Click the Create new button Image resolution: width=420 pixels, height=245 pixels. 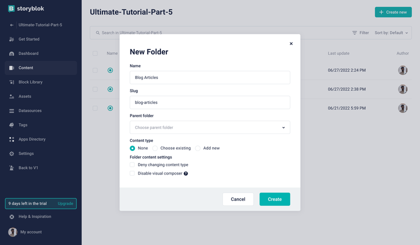coord(393,12)
